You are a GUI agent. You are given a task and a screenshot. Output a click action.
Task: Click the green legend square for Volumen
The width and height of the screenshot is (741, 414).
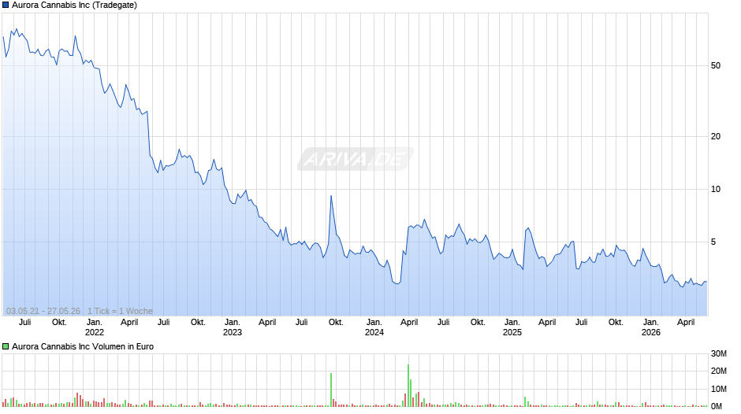pos(6,346)
